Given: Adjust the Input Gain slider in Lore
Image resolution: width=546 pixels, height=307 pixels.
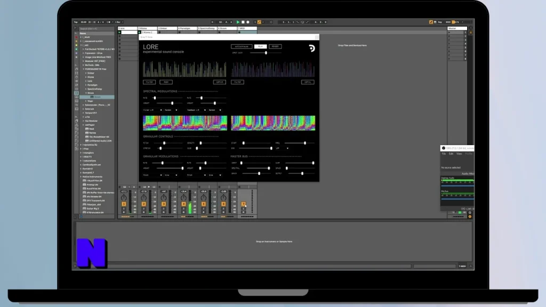Looking at the screenshot, I should [x=266, y=53].
